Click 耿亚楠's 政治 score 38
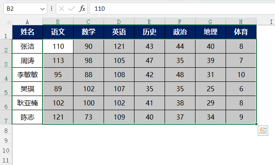The width and height of the screenshot is (275, 165). tap(180, 103)
